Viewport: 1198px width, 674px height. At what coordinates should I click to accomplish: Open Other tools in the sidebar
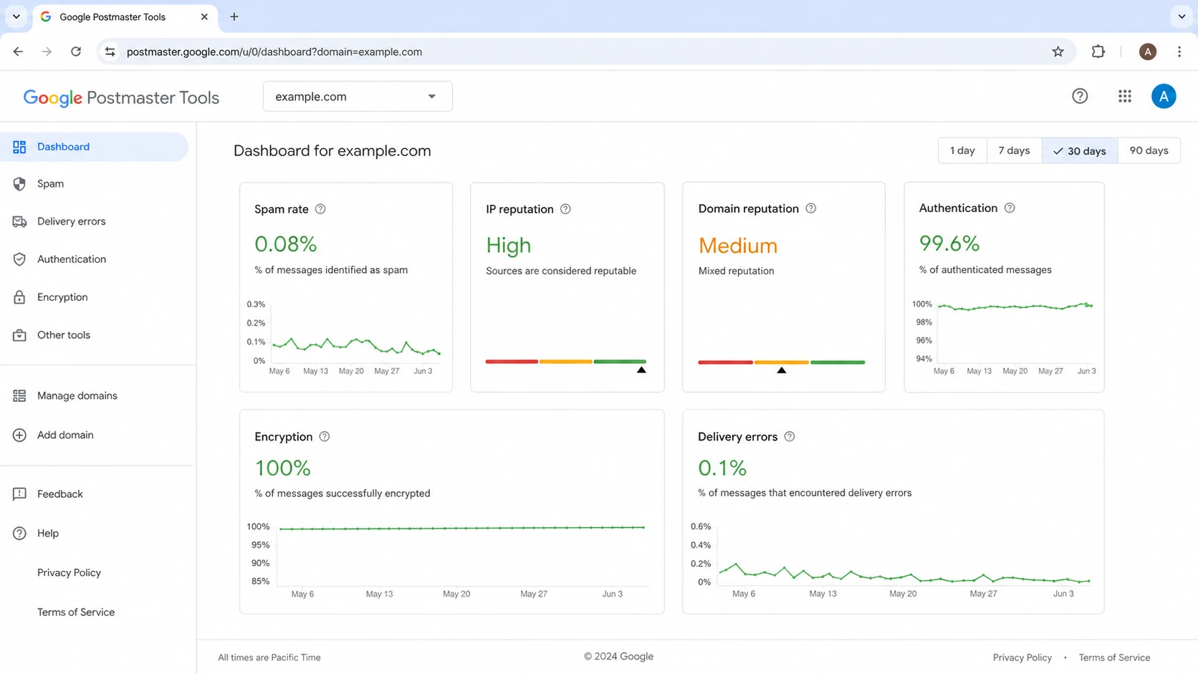pyautogui.click(x=94, y=335)
